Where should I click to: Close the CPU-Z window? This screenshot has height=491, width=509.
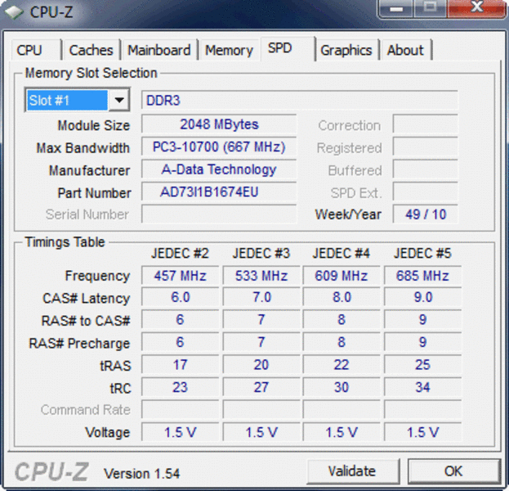476,8
